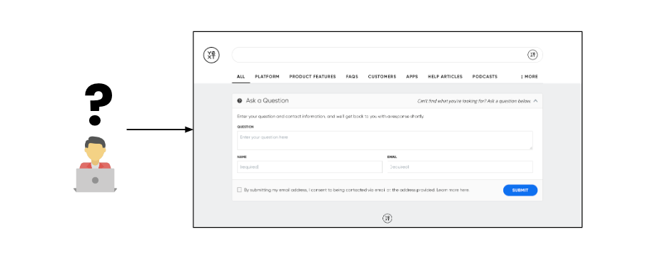Focus the Question text area
This screenshot has height=264, width=663.
click(385, 140)
